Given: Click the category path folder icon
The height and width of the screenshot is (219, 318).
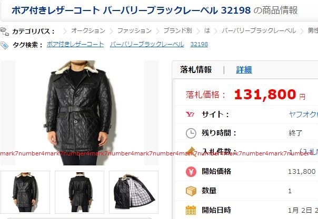Looking at the screenshot, I should tap(5, 32).
